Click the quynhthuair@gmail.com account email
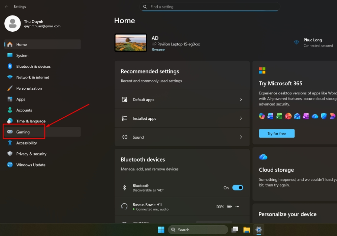337x236 pixels. pos(42,26)
